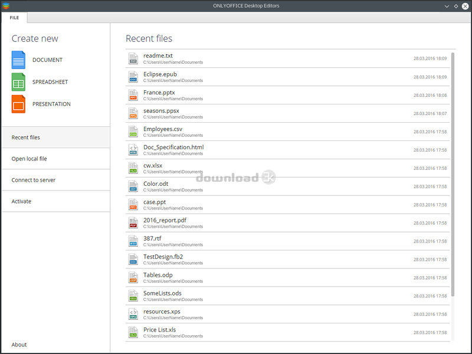Click the PPT icon beside case.ppt
Screen dimensions: 472x354
click(133, 205)
